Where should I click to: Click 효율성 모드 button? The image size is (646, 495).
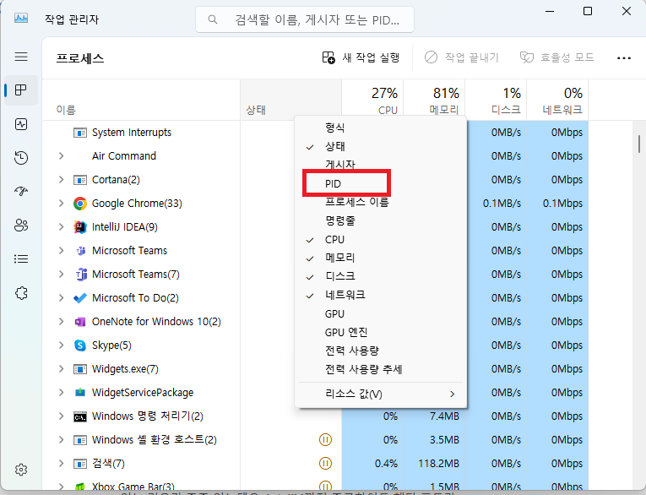(x=557, y=57)
